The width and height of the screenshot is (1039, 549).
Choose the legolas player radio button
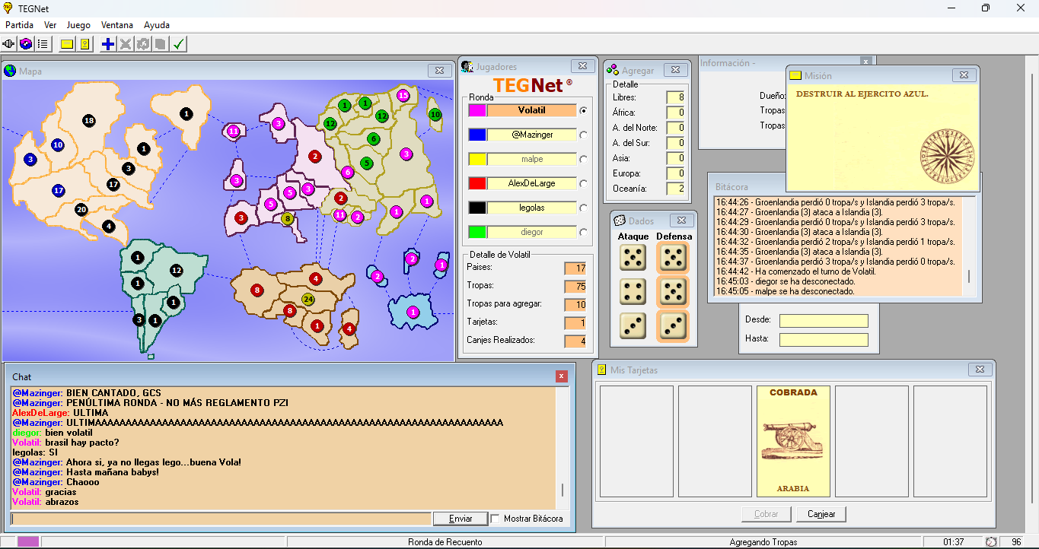584,208
